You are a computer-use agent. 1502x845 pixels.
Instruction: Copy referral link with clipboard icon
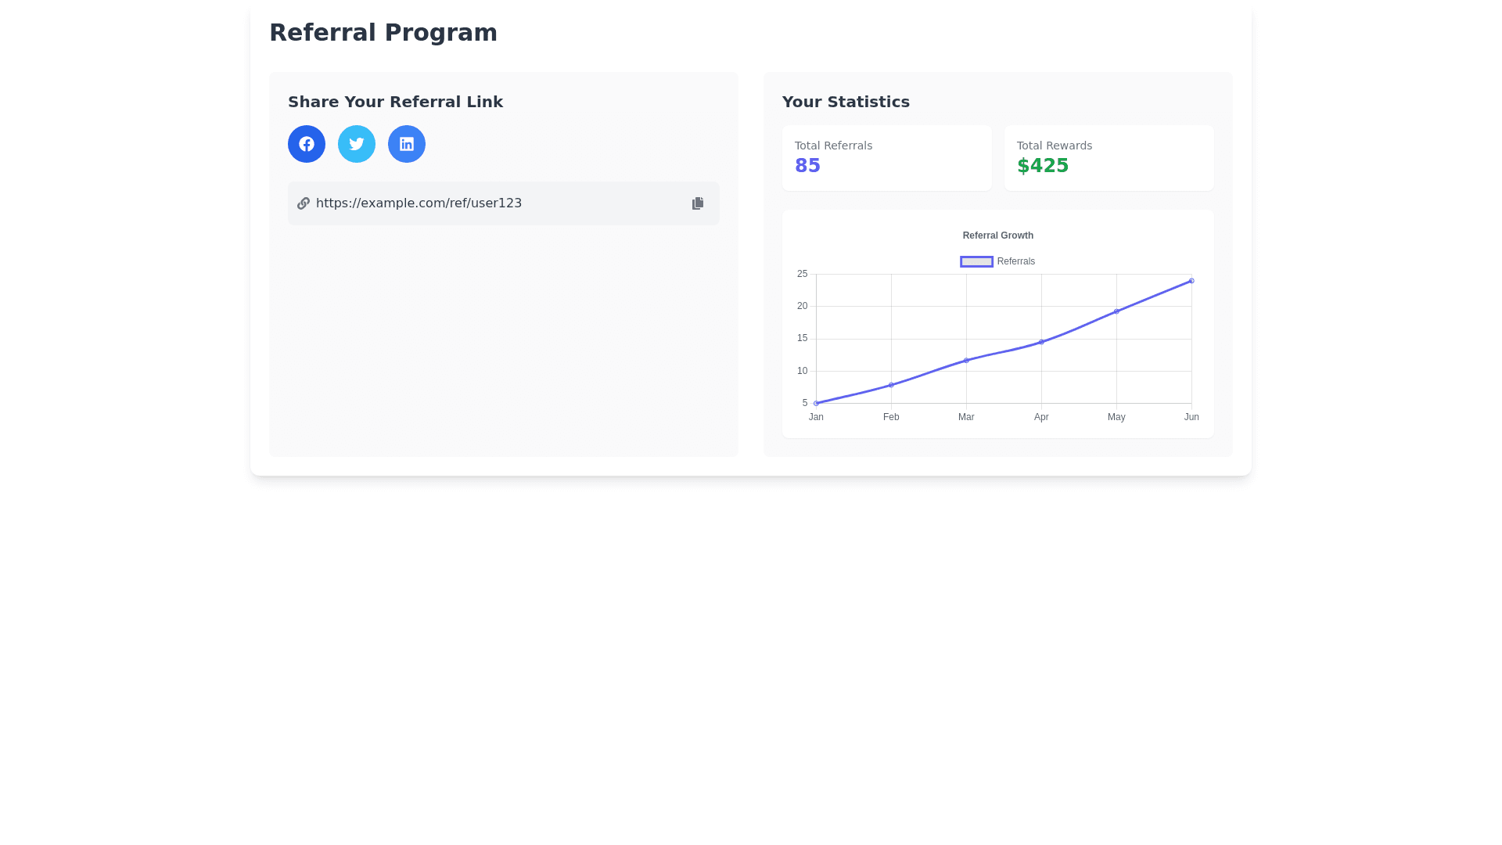[698, 203]
